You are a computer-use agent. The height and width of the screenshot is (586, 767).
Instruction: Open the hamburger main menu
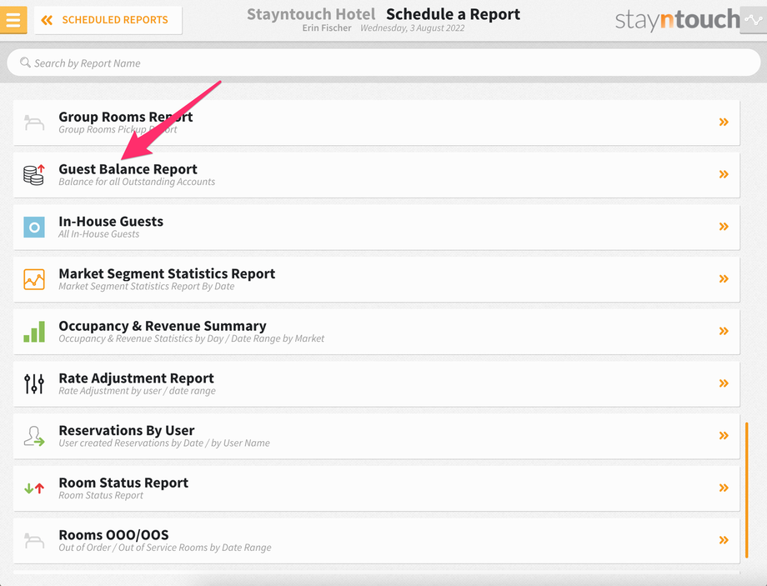pos(13,19)
